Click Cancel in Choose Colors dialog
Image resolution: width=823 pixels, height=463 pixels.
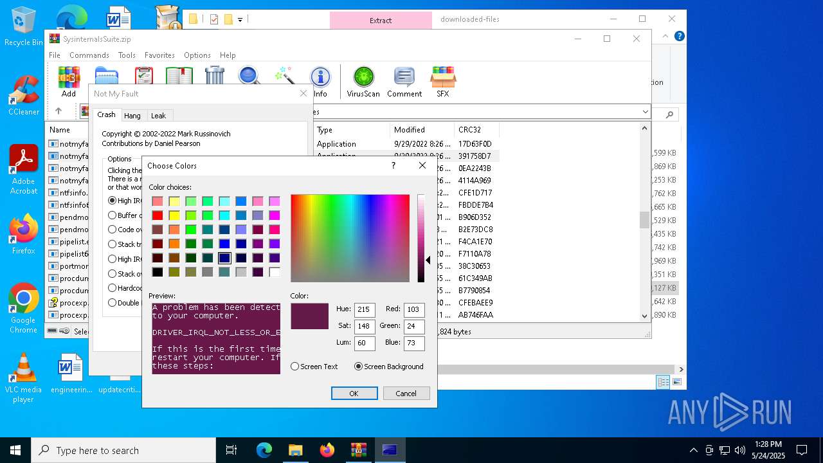(x=406, y=393)
